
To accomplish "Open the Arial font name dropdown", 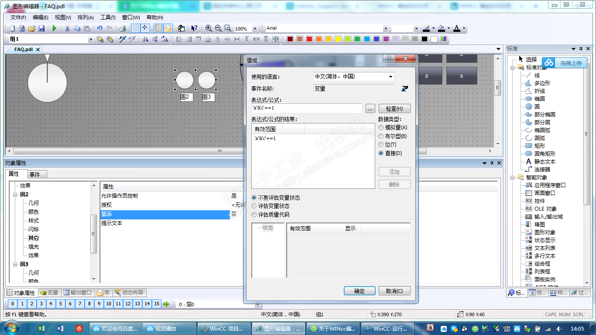I will click(386, 29).
